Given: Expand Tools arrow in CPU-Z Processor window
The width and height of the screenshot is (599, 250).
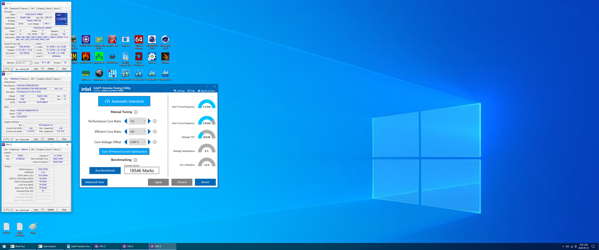Looking at the screenshot, I should coord(42,69).
